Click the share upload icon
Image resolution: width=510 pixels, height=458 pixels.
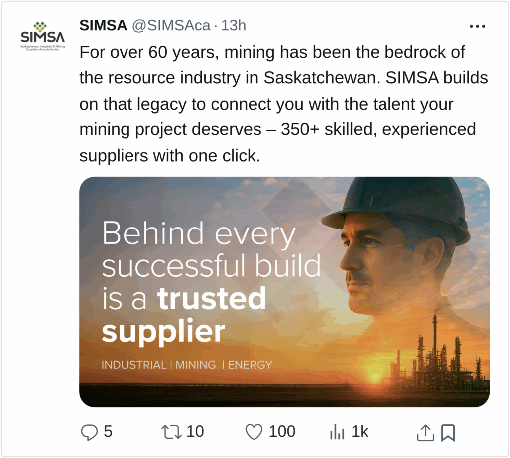[x=425, y=433]
